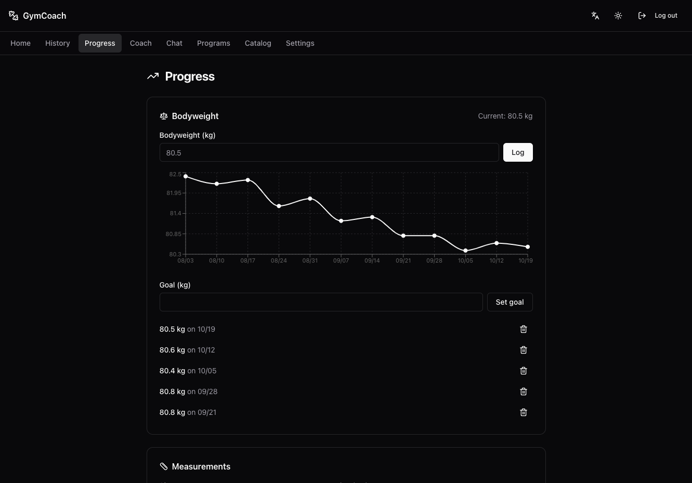The height and width of the screenshot is (483, 692).
Task: Delete the 80.5 kg on 10/19 entry
Action: 524,329
